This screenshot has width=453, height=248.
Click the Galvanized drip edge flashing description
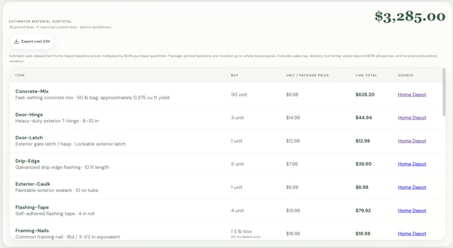click(x=62, y=168)
